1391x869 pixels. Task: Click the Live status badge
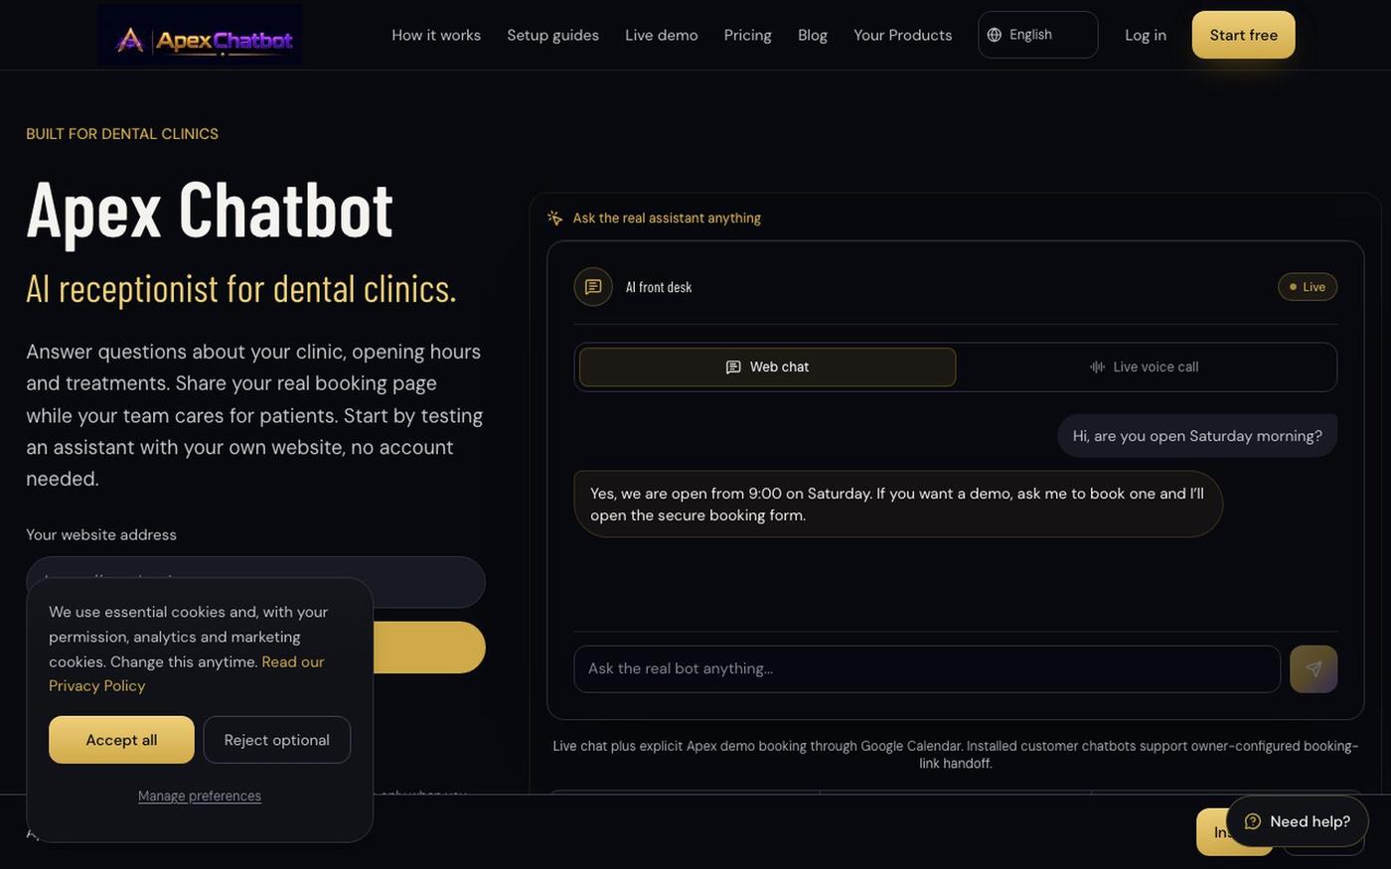point(1307,287)
